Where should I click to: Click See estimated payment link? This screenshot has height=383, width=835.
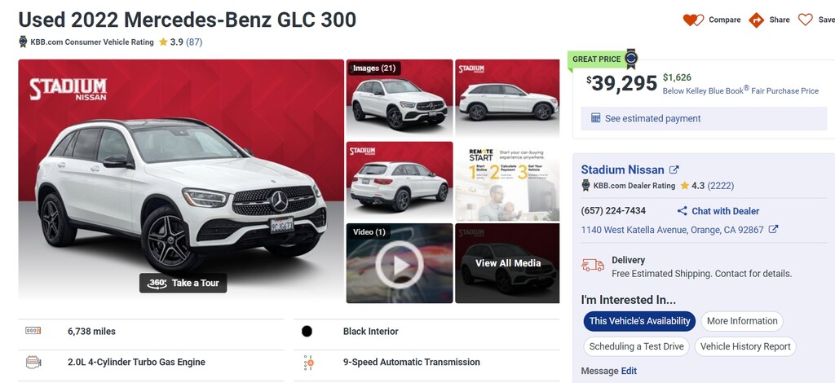[653, 119]
